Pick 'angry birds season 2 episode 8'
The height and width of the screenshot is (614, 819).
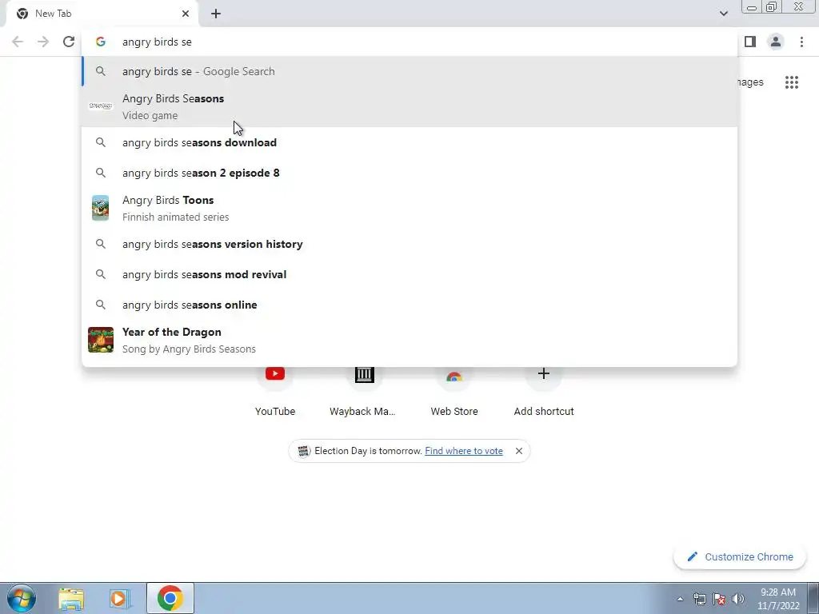(409, 173)
